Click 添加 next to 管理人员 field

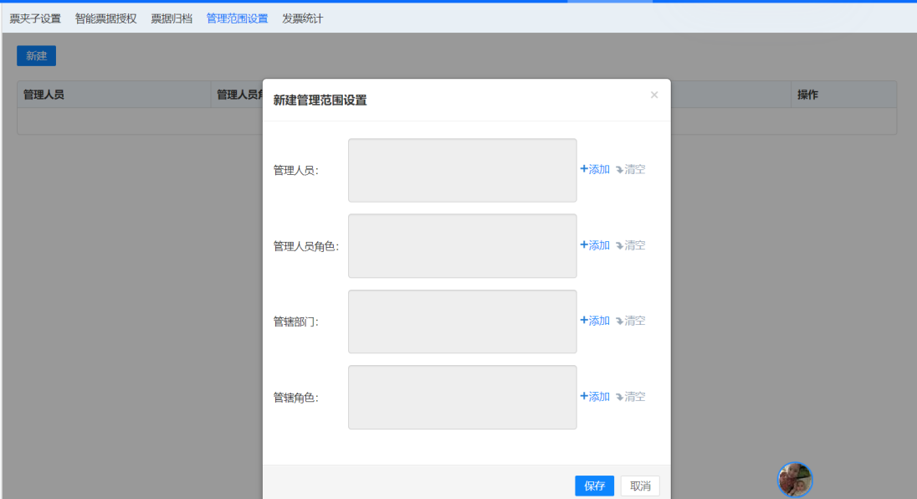click(x=595, y=169)
